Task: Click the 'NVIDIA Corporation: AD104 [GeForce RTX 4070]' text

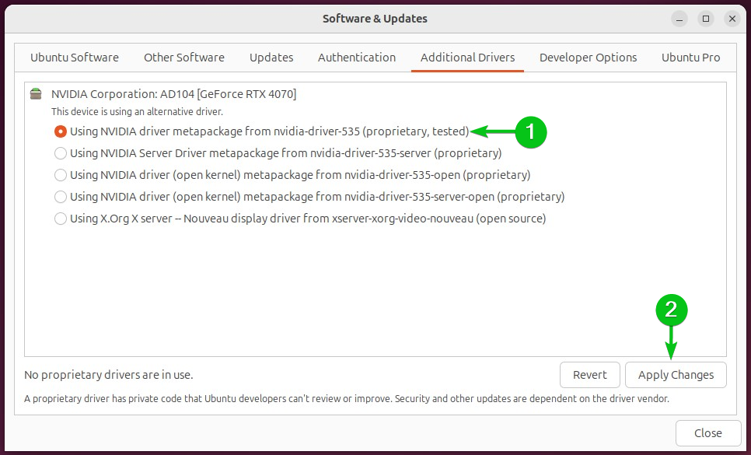Action: point(174,94)
